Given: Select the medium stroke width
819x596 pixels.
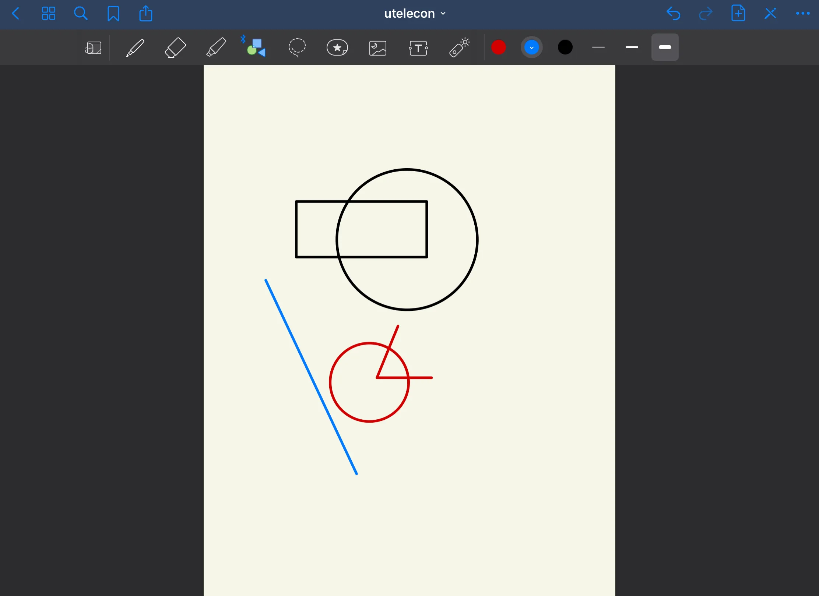Looking at the screenshot, I should [x=632, y=47].
